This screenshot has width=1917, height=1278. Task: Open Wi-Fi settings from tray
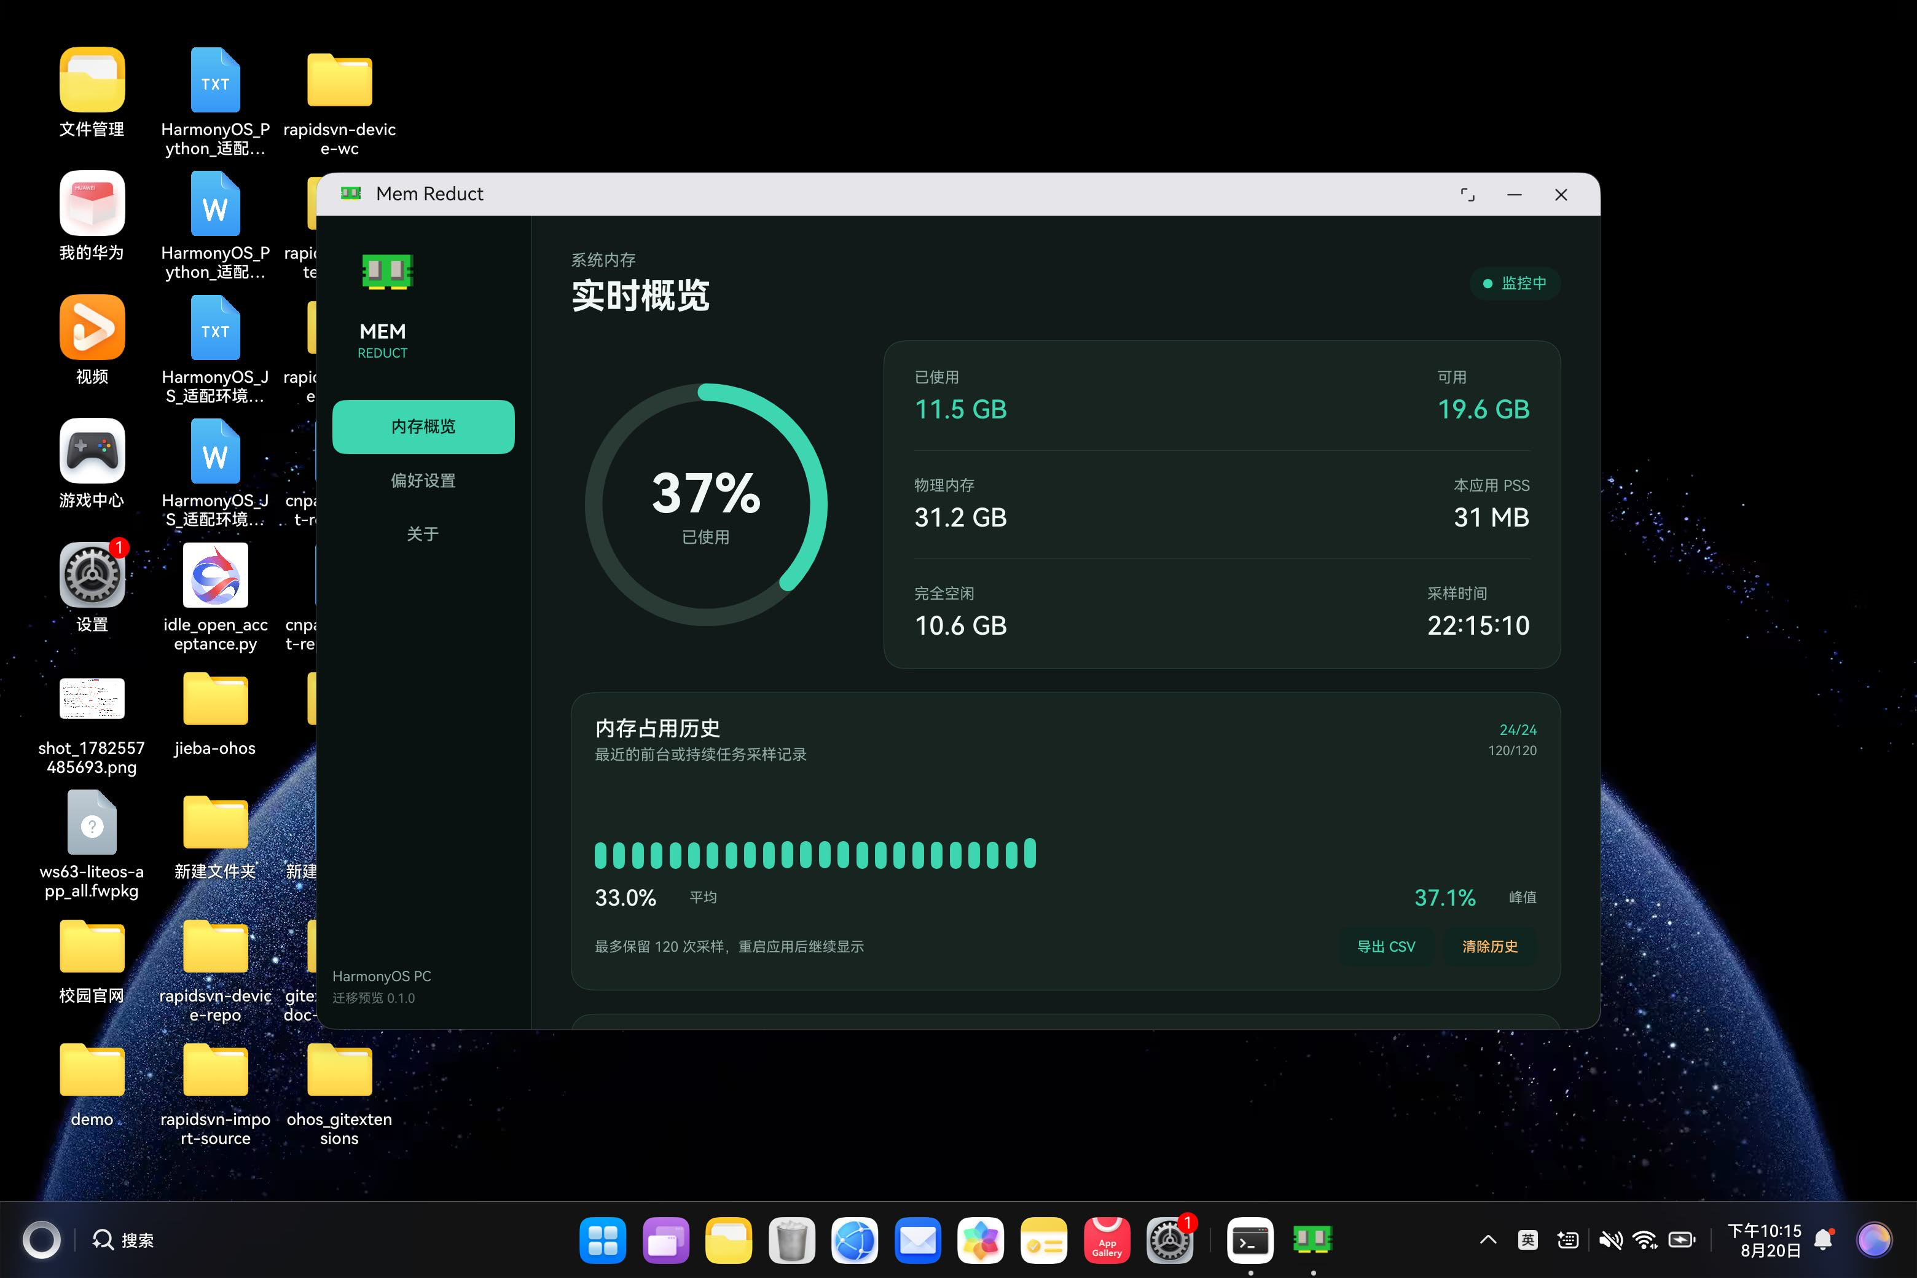click(1645, 1240)
